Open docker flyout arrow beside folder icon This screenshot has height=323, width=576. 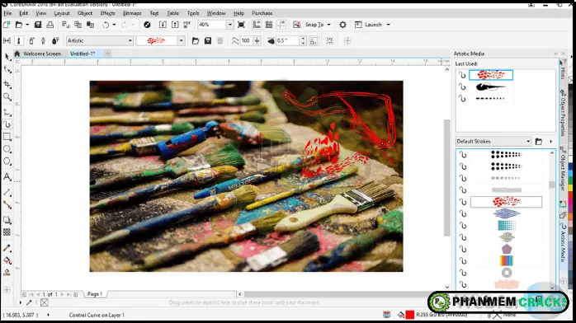[x=550, y=142]
